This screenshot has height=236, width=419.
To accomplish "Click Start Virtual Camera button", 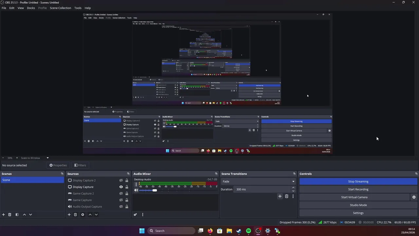I will coord(354,197).
